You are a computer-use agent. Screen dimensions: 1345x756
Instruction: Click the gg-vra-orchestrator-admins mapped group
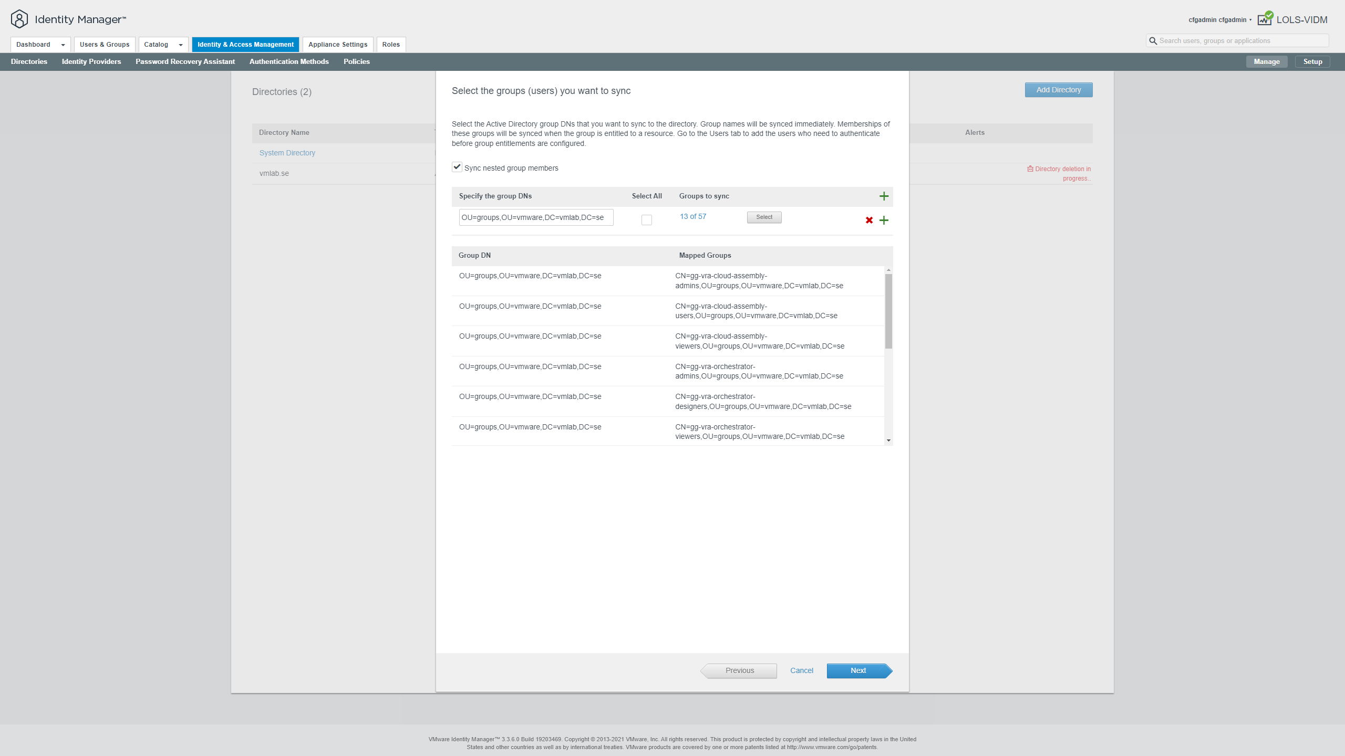(x=759, y=371)
